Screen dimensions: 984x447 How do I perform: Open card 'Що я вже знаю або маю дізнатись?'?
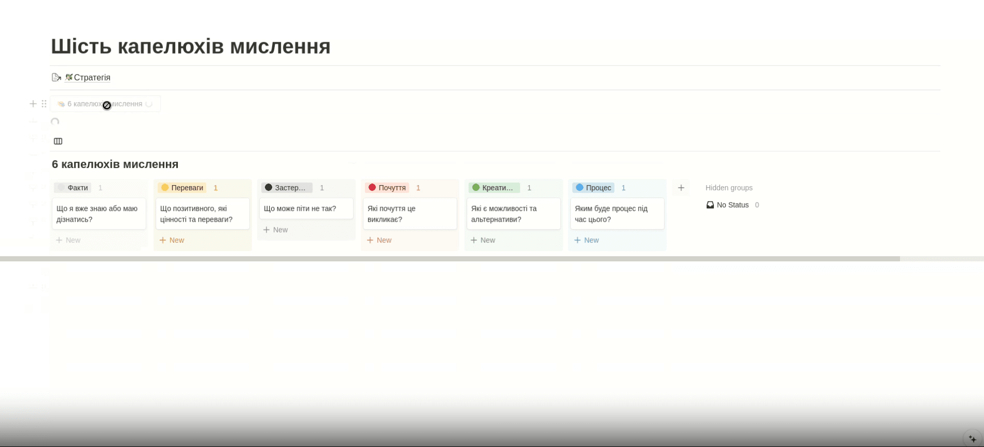(x=99, y=213)
